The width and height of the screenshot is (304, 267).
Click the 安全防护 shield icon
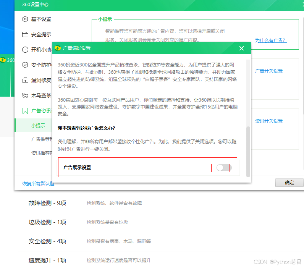pyautogui.click(x=25, y=65)
